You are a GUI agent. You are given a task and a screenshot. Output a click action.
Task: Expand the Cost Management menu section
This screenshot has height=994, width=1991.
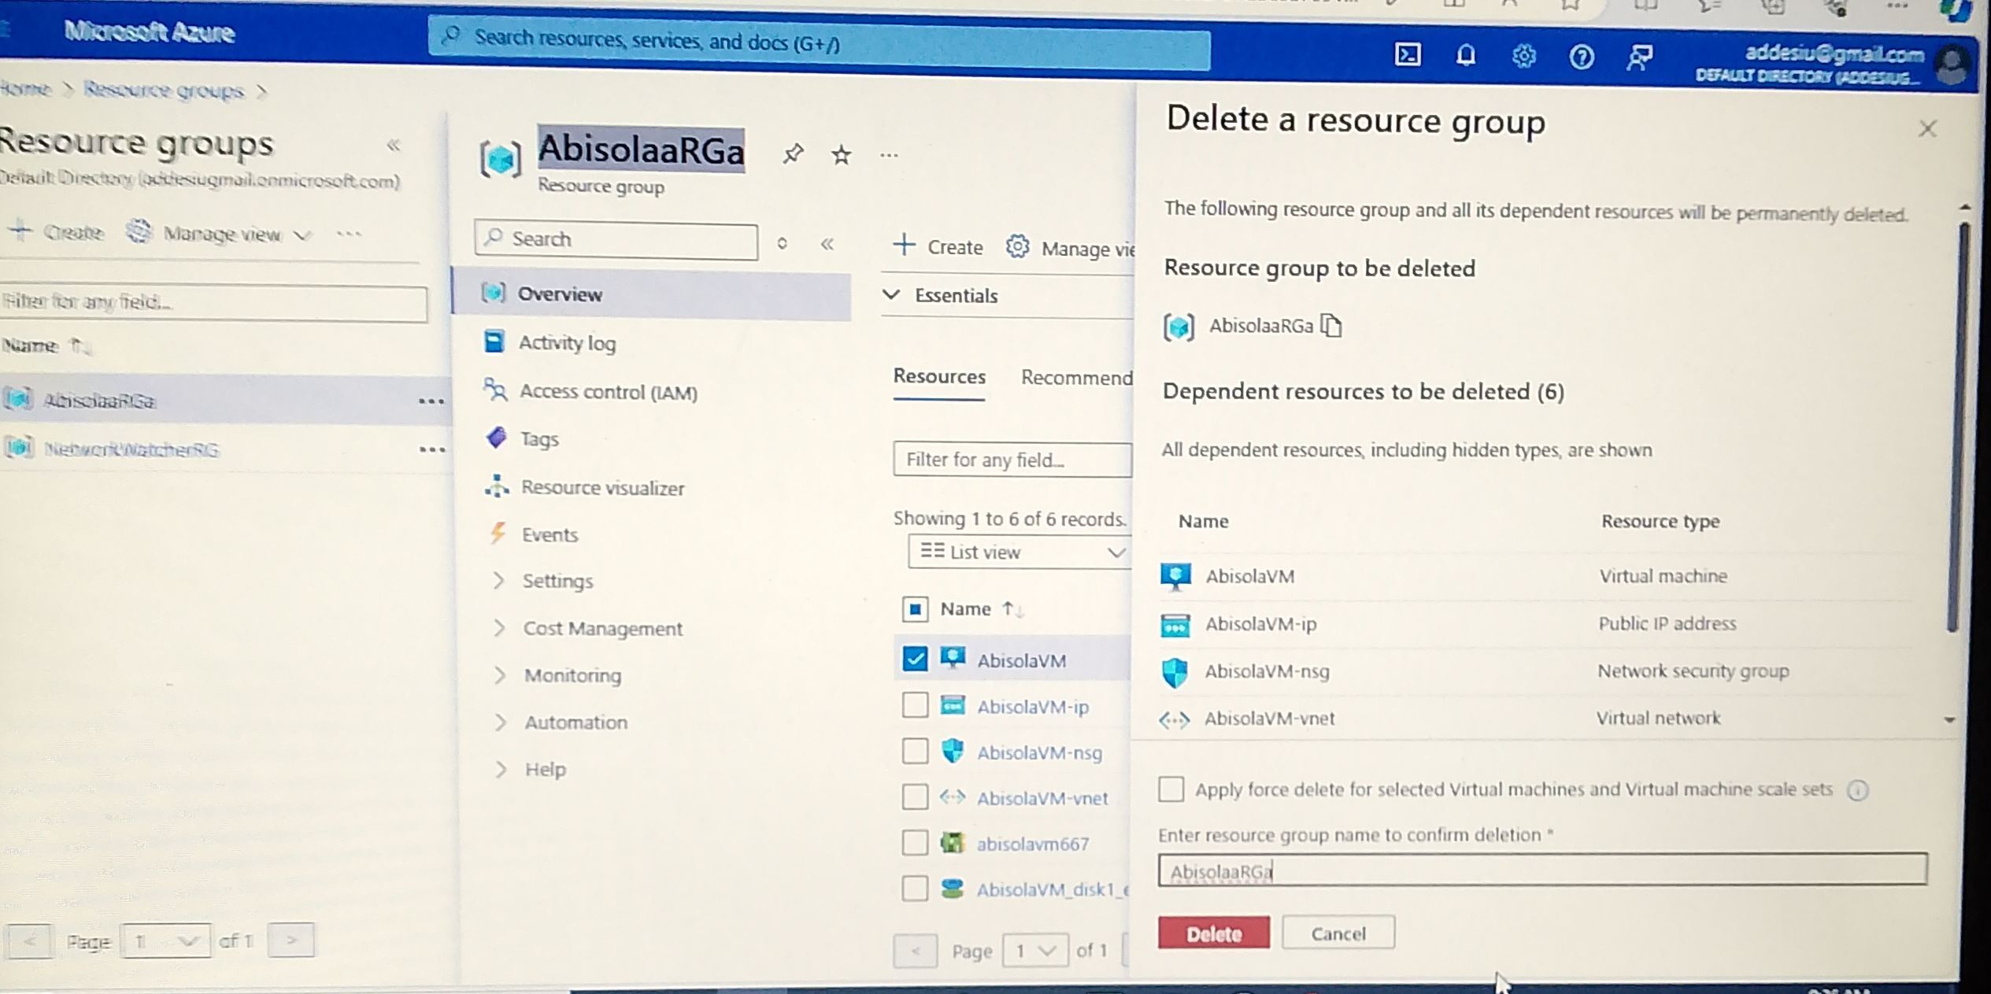[601, 629]
